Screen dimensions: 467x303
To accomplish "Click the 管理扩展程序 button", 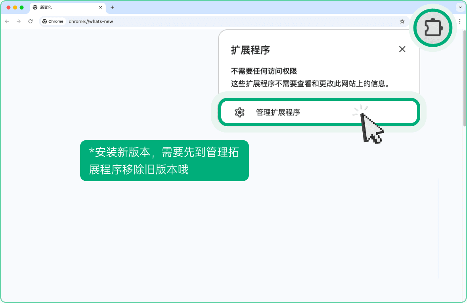I will [278, 112].
